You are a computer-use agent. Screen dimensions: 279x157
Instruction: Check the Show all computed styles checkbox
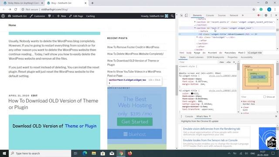[x=265, y=97]
